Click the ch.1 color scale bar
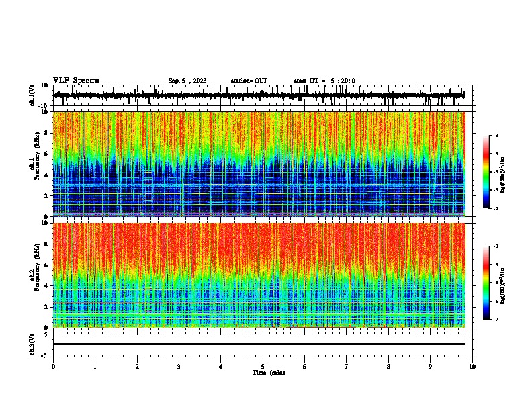 pyautogui.click(x=486, y=172)
